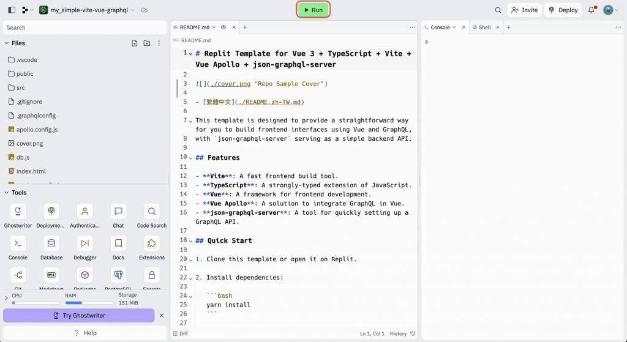Close the Shell tab
The image size is (627, 342).
click(x=498, y=27)
